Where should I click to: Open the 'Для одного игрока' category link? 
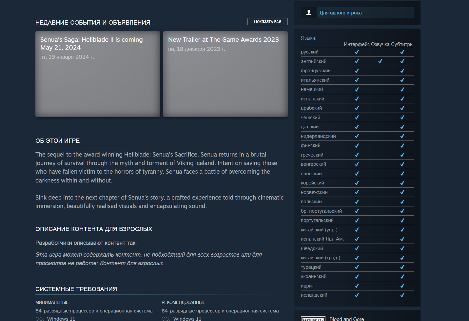point(341,13)
